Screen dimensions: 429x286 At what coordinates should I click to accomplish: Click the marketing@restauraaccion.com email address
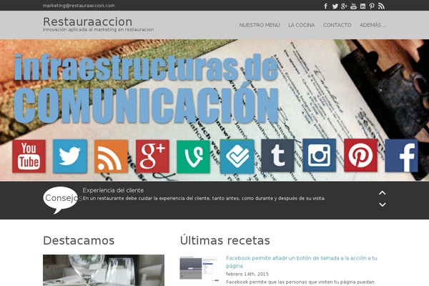(79, 6)
